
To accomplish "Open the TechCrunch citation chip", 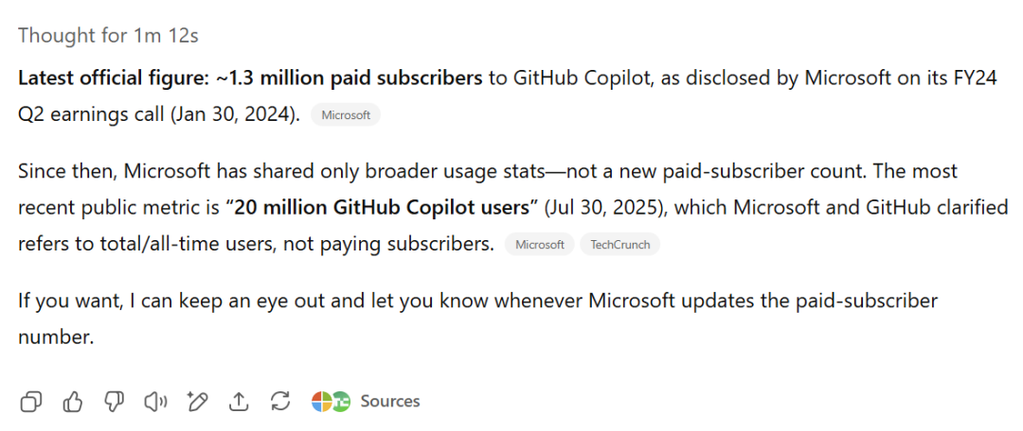I will pos(619,245).
